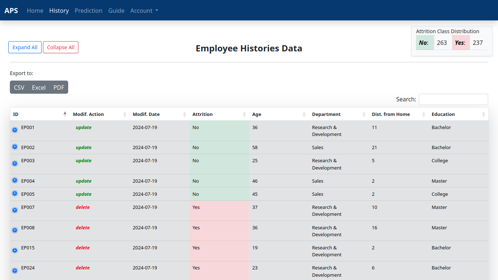Click distance value 21 in EP002 row
The width and height of the screenshot is (498, 280).
(374, 148)
